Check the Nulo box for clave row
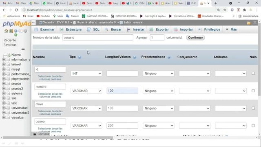Viewport: 261px width, 147px height. coord(253,108)
